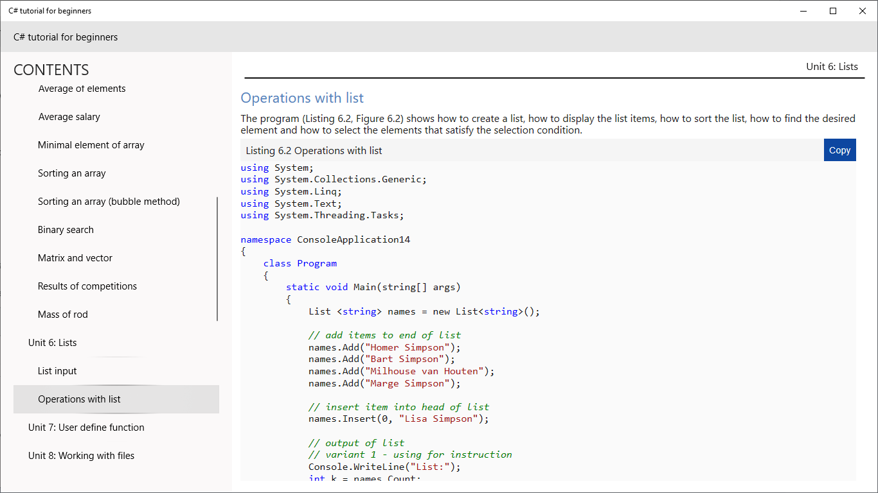878x493 pixels.
Task: Select Minimal element of array
Action: click(91, 145)
